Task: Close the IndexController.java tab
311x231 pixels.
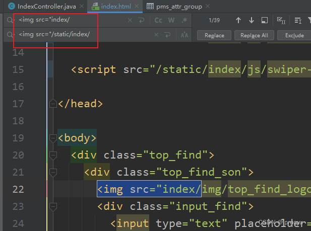Action: click(82, 6)
